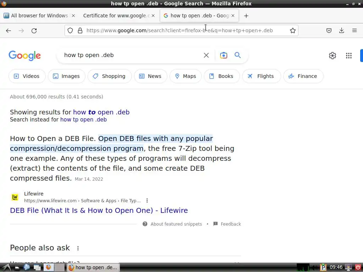This screenshot has height=272, width=363.
Task: Close the Certificate tab
Action: coord(153,16)
